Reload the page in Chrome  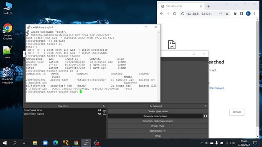click(x=174, y=13)
